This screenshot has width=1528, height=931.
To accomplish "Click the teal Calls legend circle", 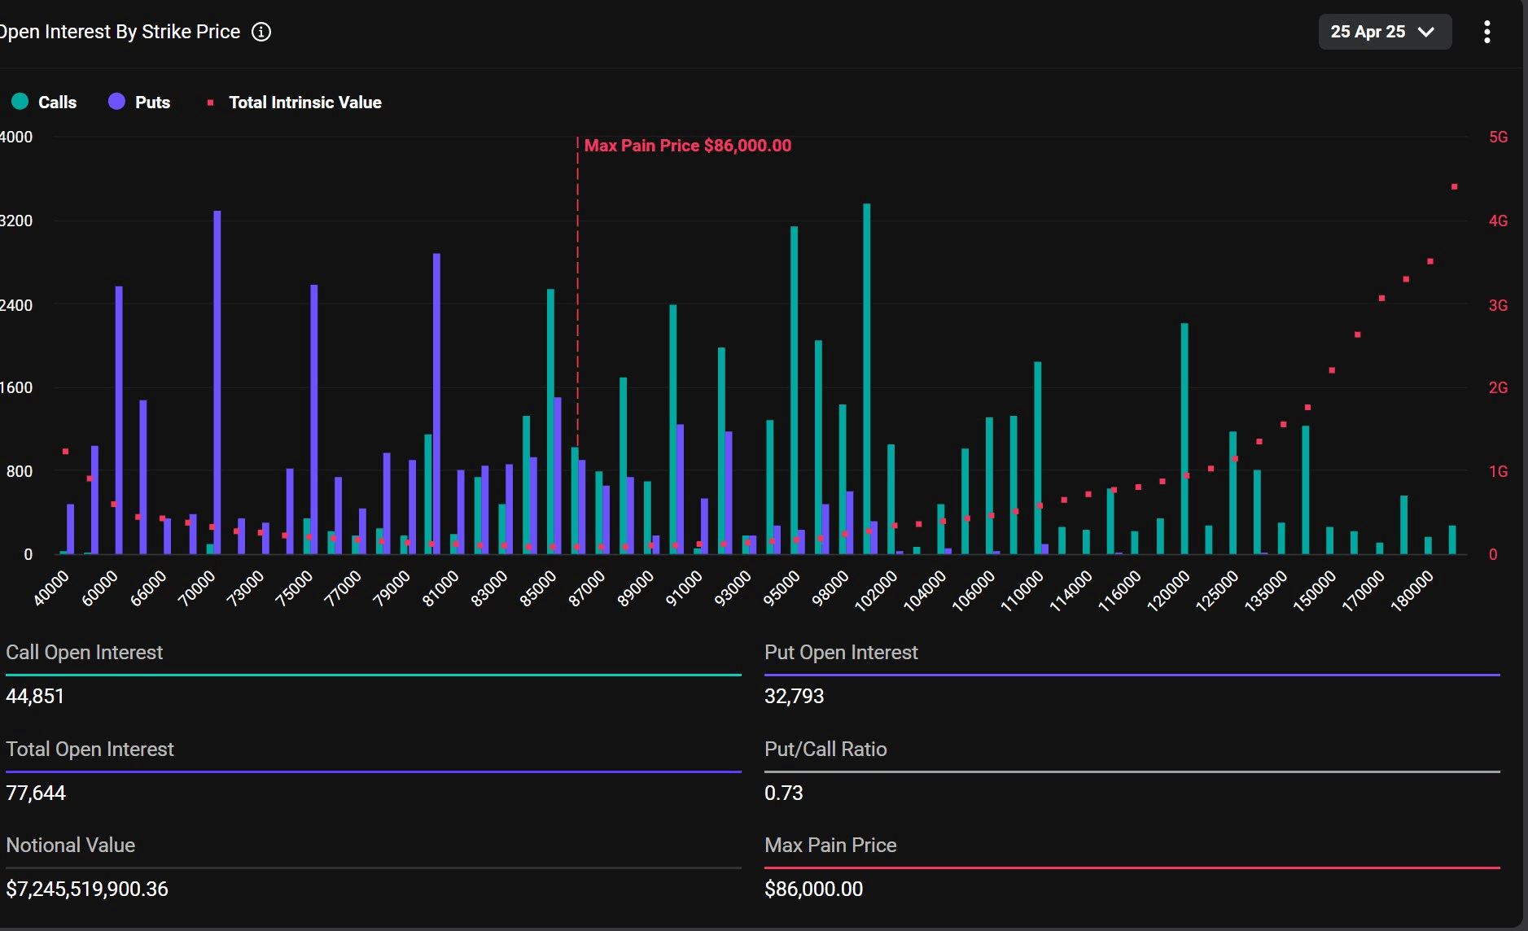I will click(x=20, y=102).
